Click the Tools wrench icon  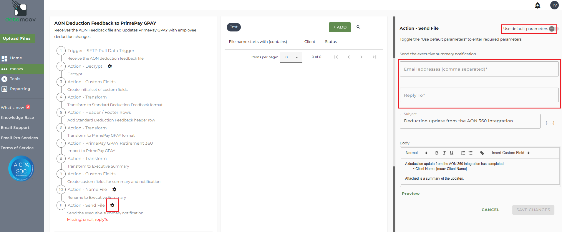pyautogui.click(x=4, y=79)
